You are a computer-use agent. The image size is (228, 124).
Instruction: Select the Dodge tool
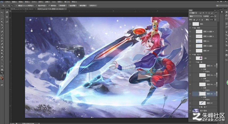click(x=2, y=53)
